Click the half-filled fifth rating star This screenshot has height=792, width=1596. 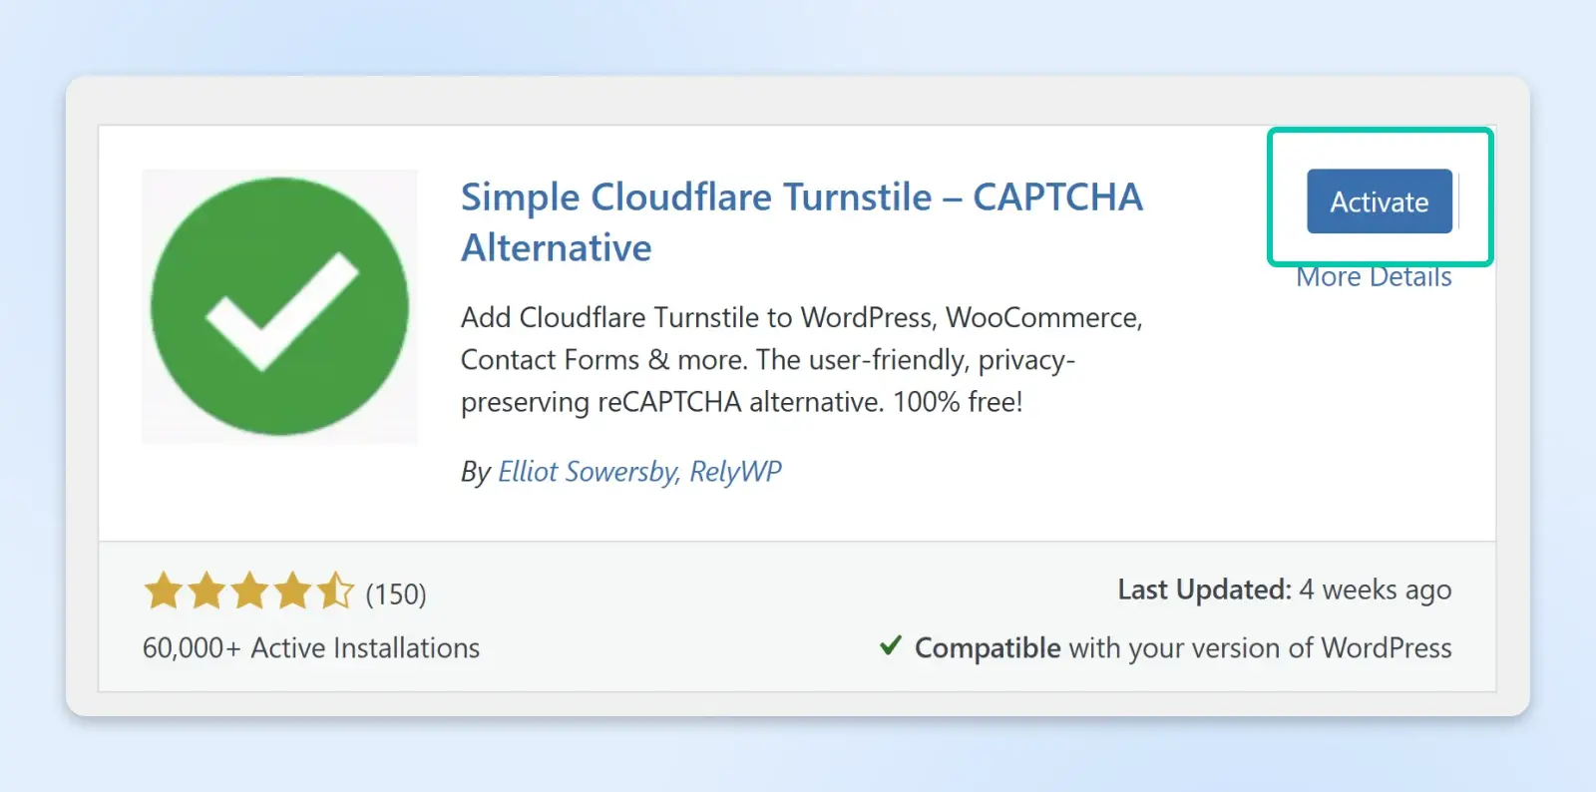tap(335, 592)
